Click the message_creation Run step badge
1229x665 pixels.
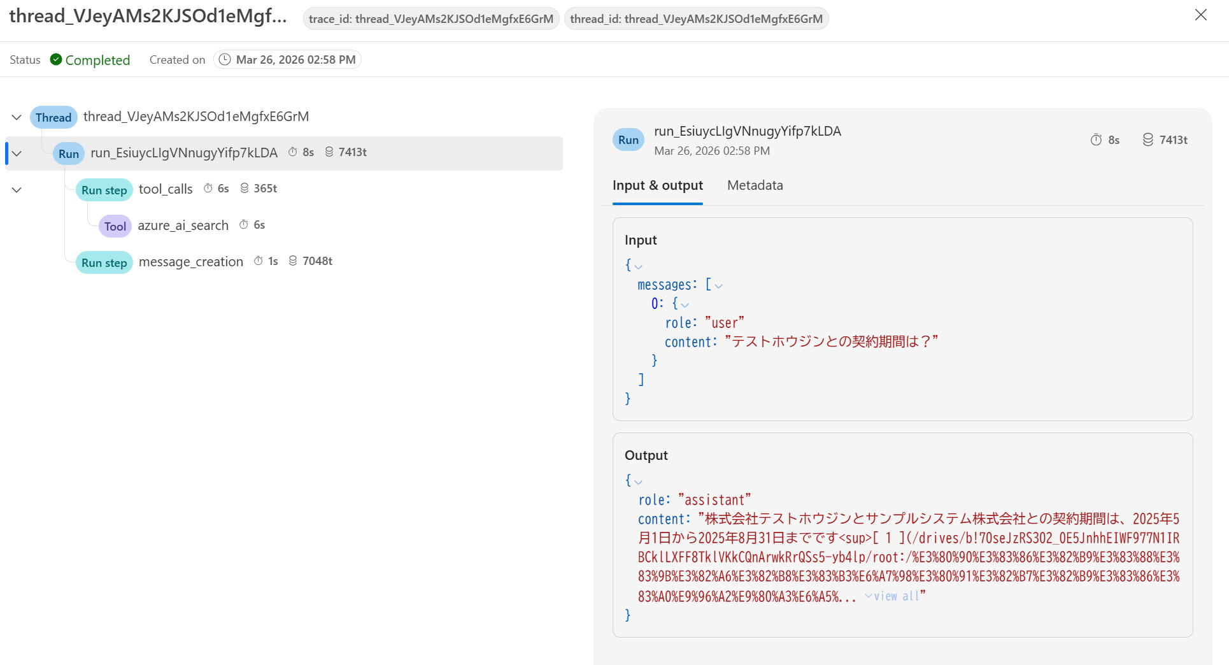pyautogui.click(x=104, y=262)
